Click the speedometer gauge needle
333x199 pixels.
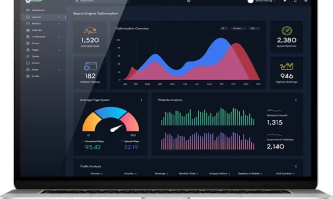(x=116, y=128)
